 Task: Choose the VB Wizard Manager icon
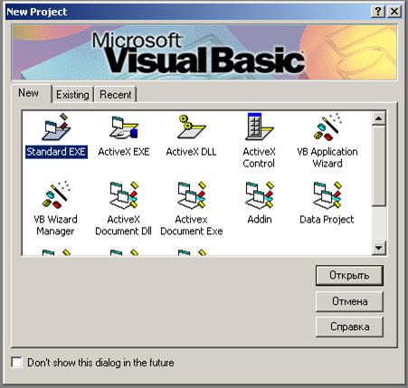tap(56, 195)
